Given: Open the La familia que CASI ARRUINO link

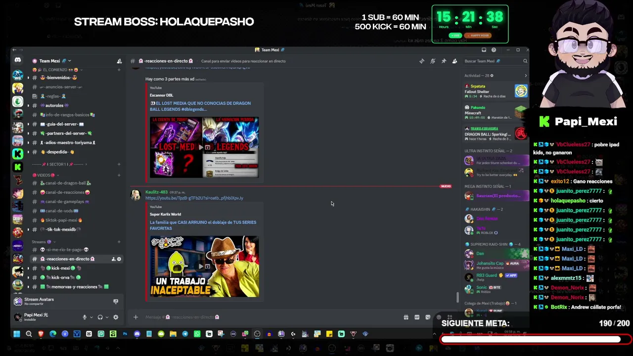Looking at the screenshot, I should (x=203, y=225).
